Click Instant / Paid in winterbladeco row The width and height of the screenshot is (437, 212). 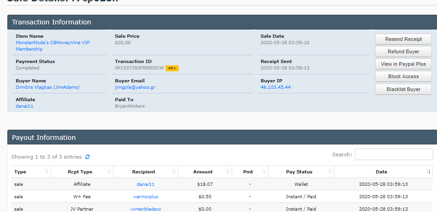(x=301, y=209)
